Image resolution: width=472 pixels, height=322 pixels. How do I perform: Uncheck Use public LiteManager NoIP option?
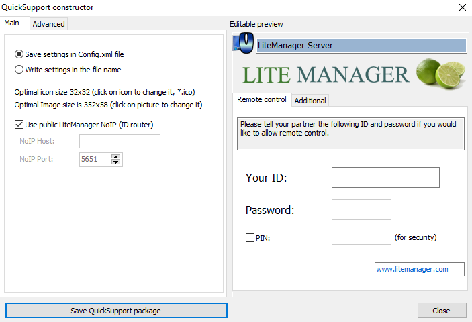pos(19,124)
